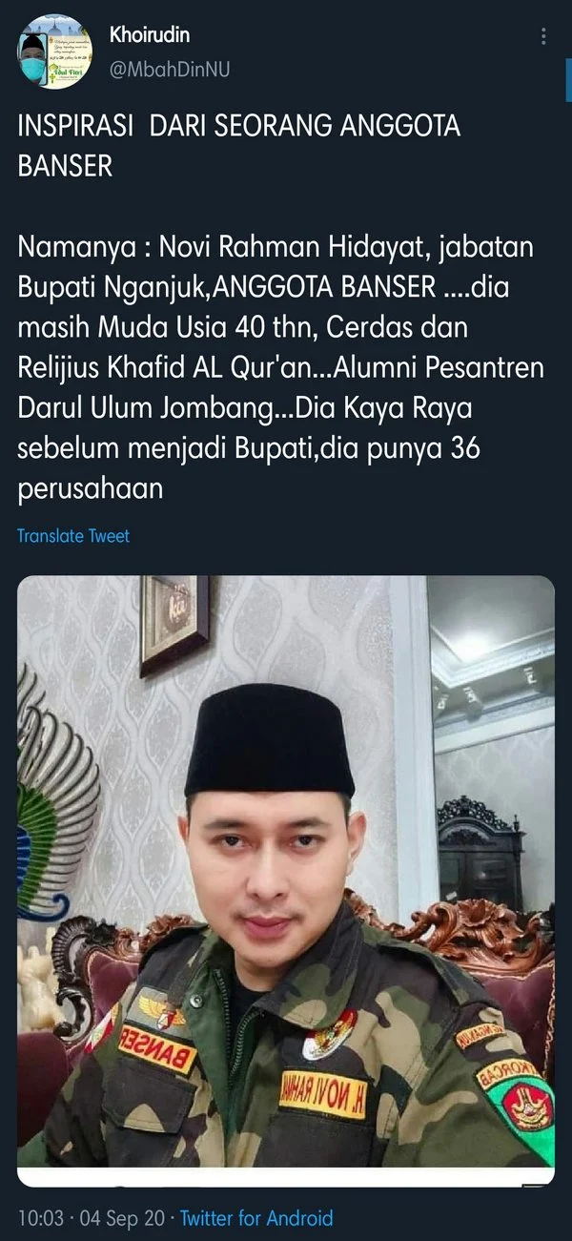Open the tweet's three-dot overflow menu
Screen dimensions: 572x1241
[x=544, y=36]
